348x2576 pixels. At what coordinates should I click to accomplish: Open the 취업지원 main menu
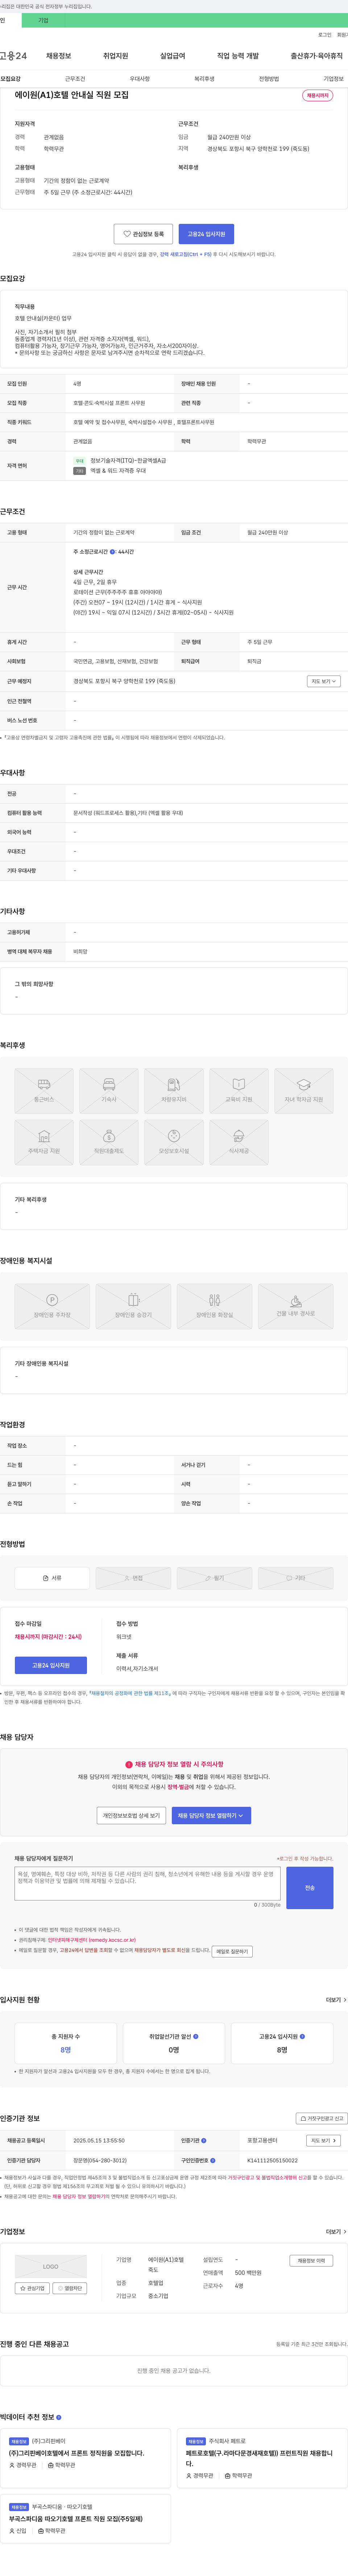pyautogui.click(x=116, y=56)
